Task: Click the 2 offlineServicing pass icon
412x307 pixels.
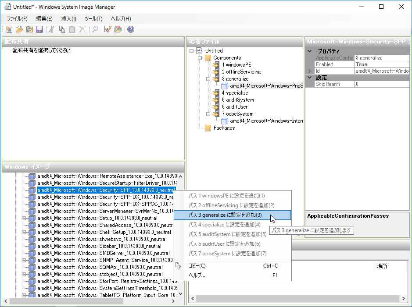Action: [x=216, y=72]
